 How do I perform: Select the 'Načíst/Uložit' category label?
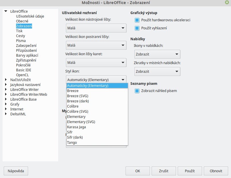point(20,80)
